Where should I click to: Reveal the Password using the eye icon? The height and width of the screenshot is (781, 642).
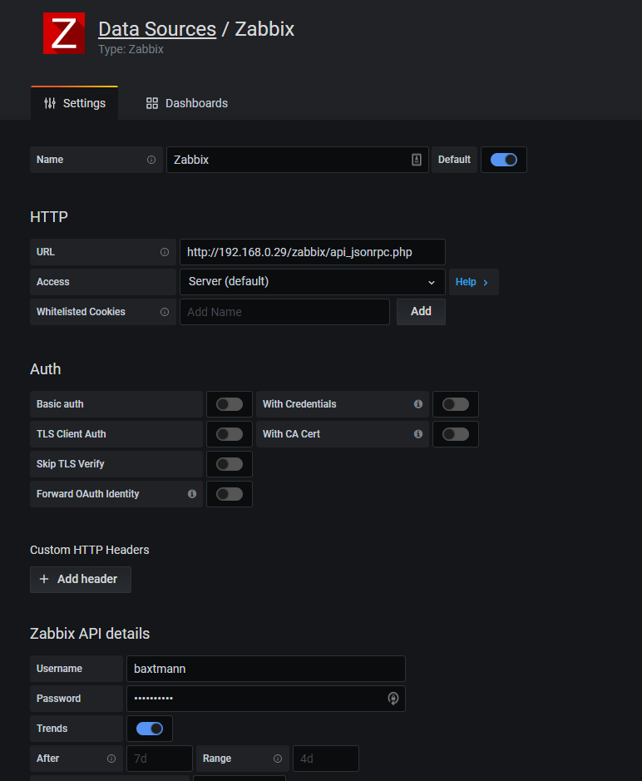click(393, 698)
